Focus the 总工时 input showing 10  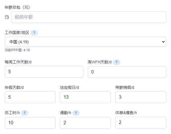30,123
